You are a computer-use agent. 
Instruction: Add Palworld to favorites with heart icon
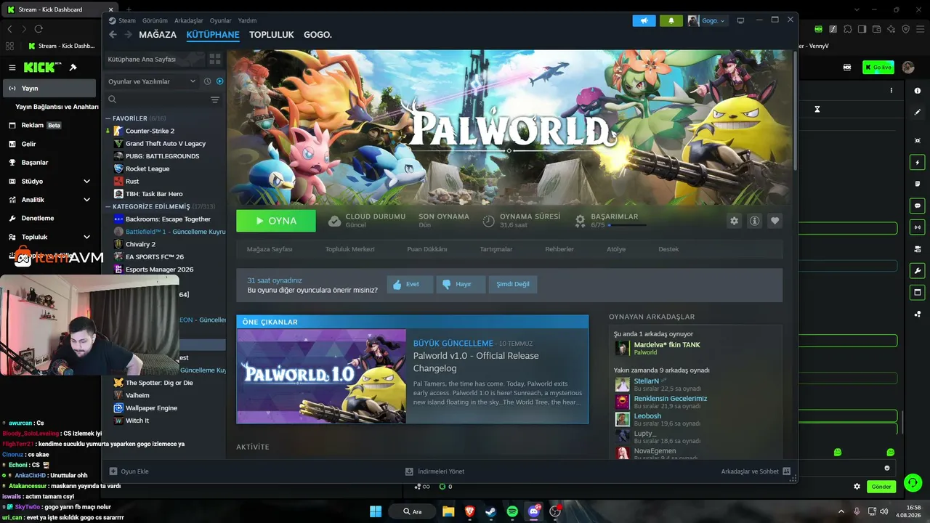(x=775, y=221)
